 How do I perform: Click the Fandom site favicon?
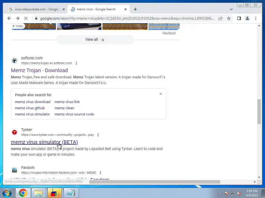[x=14, y=170]
